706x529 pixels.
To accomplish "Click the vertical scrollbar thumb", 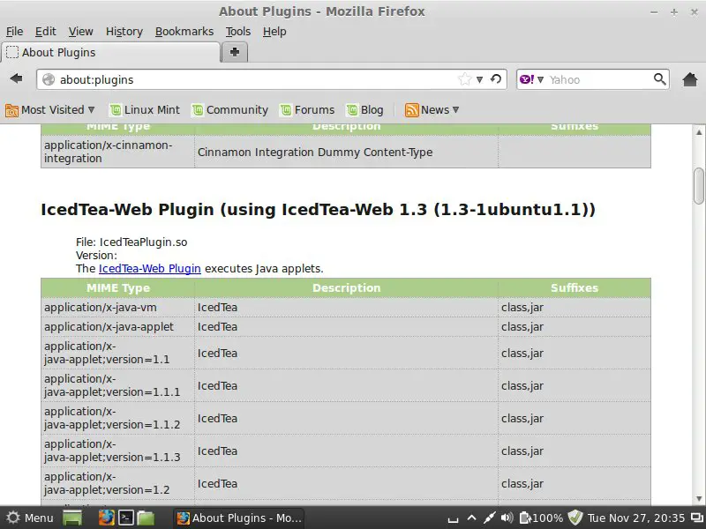I will click(699, 185).
